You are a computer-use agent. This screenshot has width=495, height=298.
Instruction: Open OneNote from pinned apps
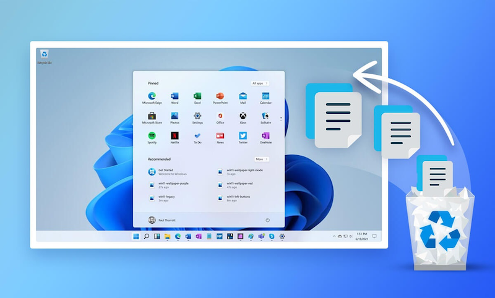(265, 136)
